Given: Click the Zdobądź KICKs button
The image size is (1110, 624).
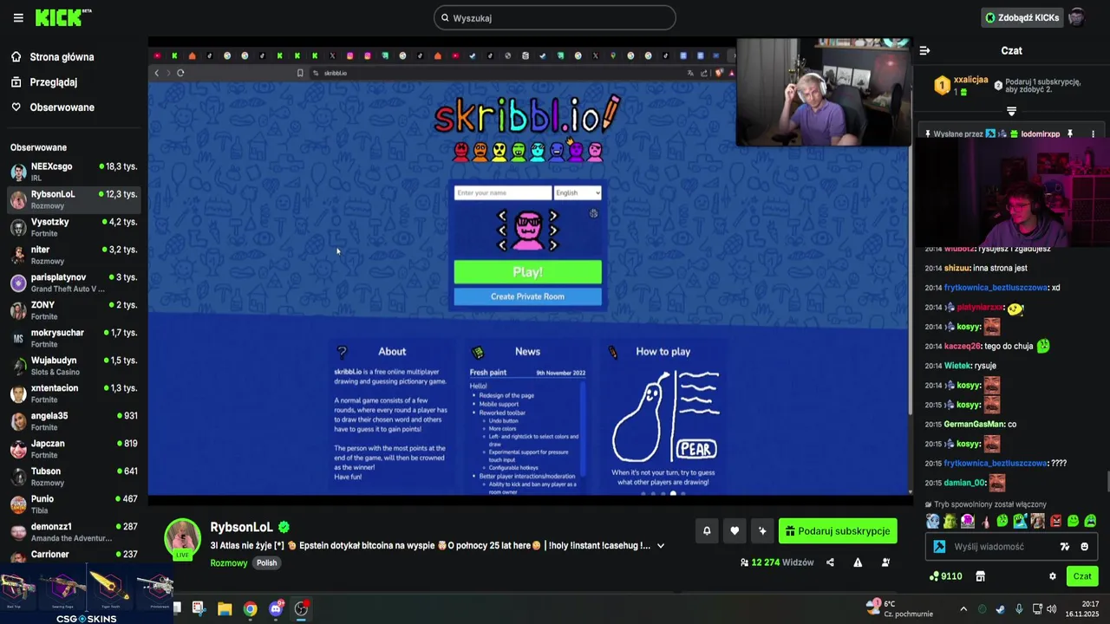Looking at the screenshot, I should [1022, 17].
